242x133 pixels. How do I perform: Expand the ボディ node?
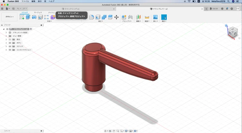(6, 43)
